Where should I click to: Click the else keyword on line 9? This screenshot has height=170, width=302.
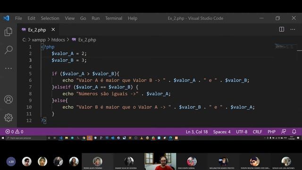coord(60,101)
